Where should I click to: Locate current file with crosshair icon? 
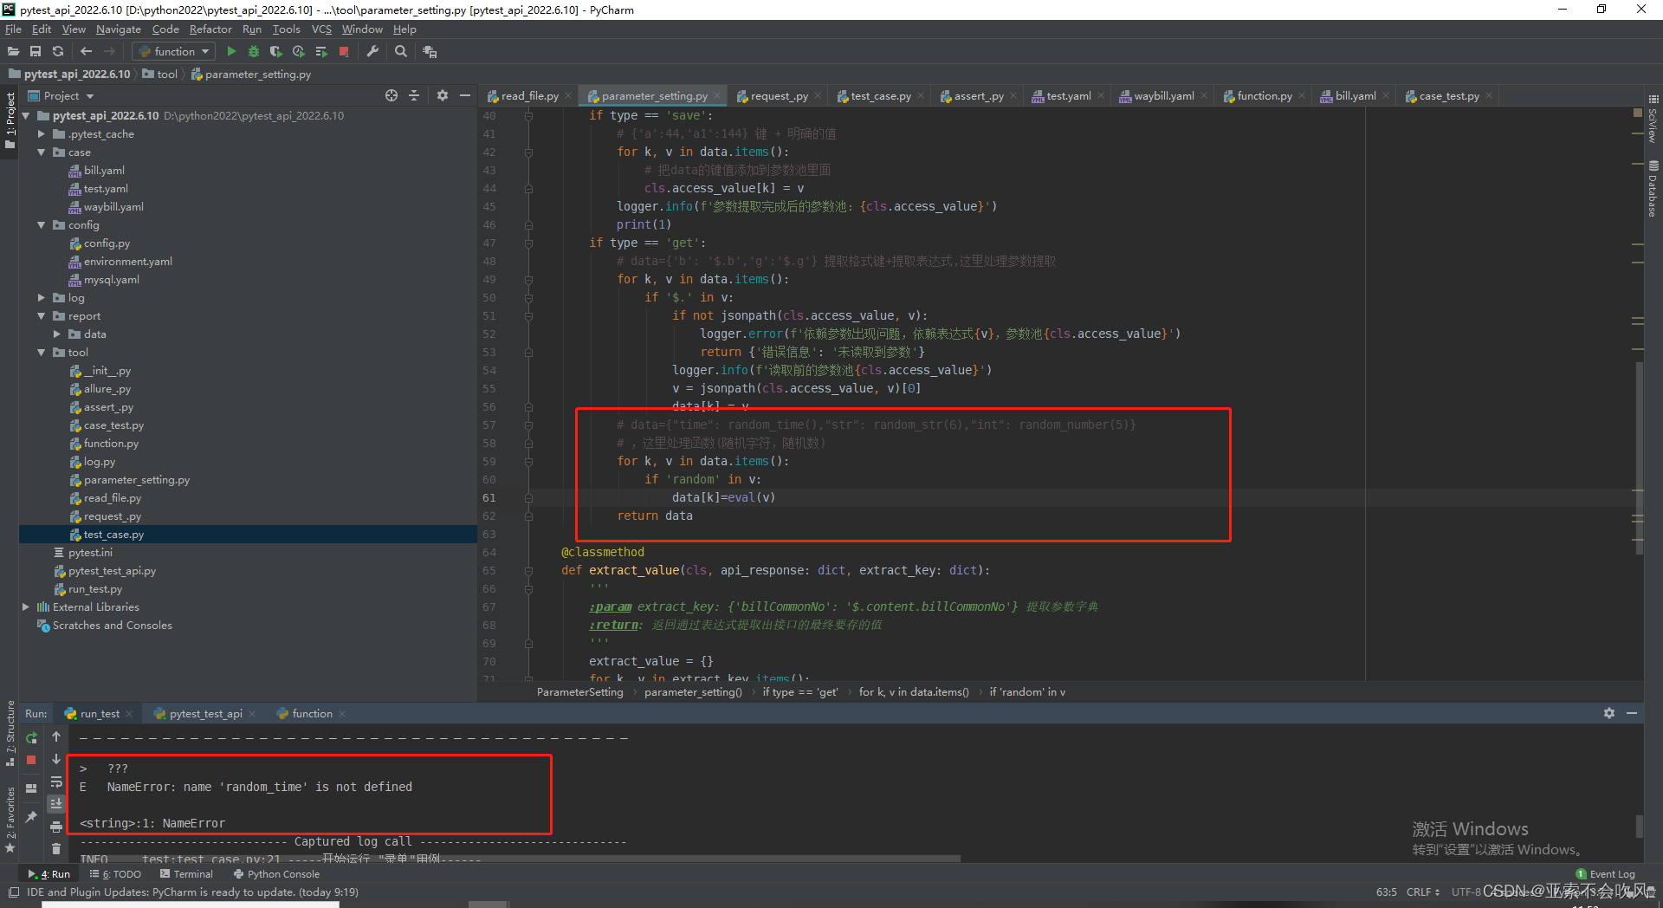click(391, 95)
